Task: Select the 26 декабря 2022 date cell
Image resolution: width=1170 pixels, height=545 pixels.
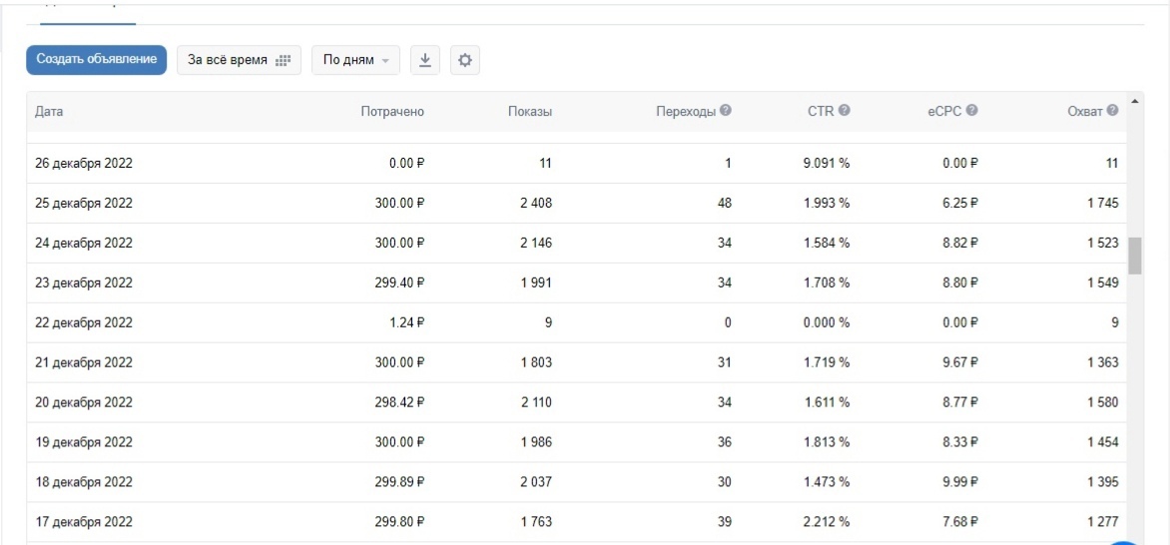Action: coord(84,164)
